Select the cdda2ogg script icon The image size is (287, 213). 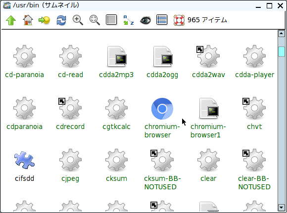click(x=163, y=56)
